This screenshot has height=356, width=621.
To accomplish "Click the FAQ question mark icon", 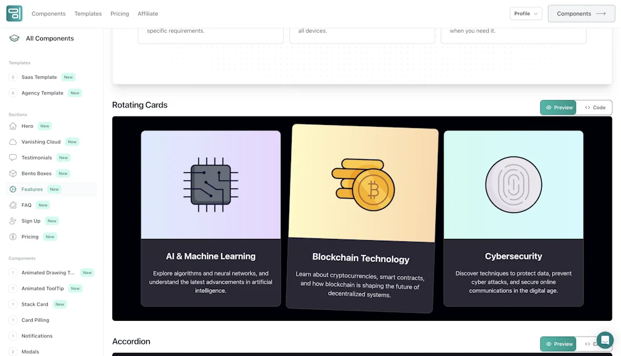I will (13, 205).
